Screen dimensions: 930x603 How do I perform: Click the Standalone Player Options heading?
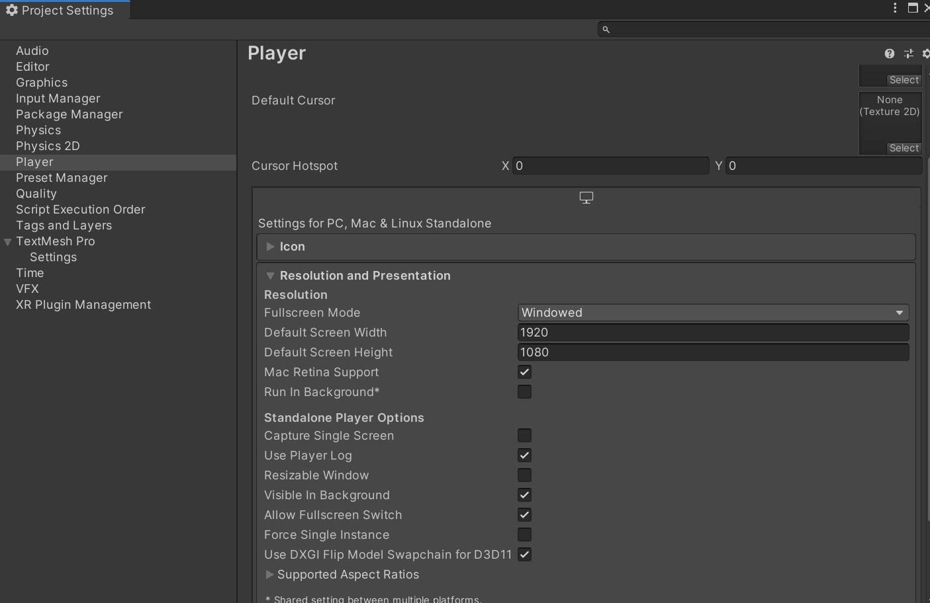click(344, 418)
